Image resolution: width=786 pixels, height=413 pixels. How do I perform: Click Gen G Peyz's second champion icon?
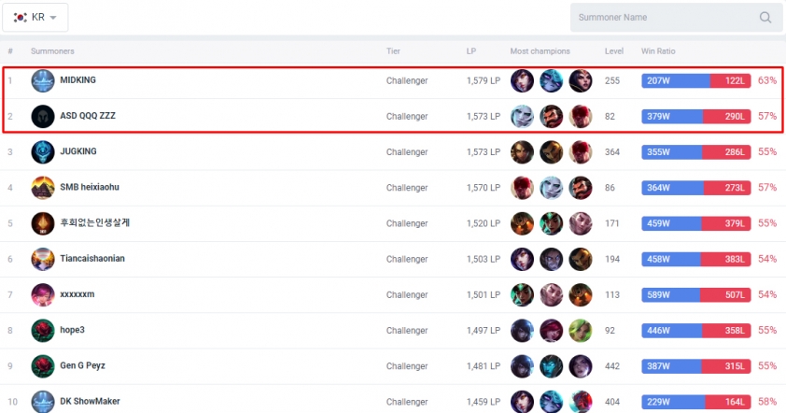coord(551,366)
